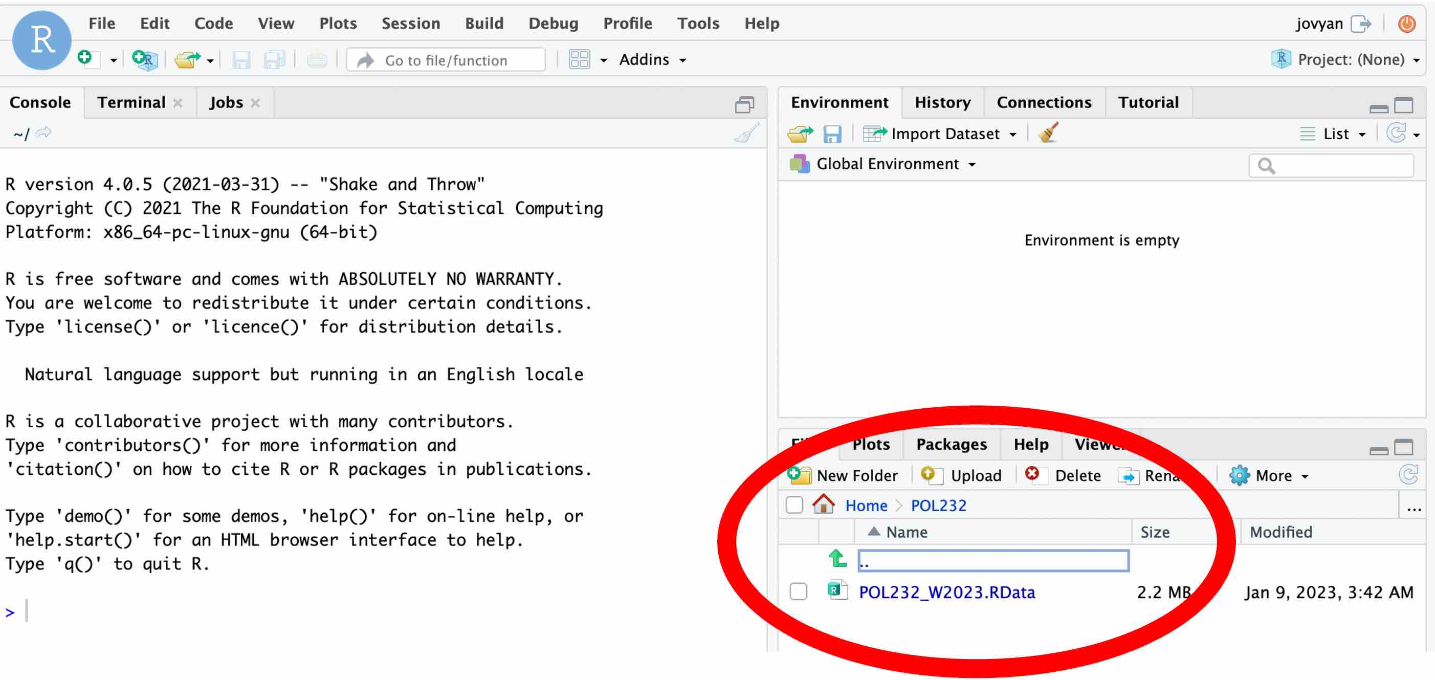Go up to parent directory arrow
The width and height of the screenshot is (1435, 680).
pos(837,559)
